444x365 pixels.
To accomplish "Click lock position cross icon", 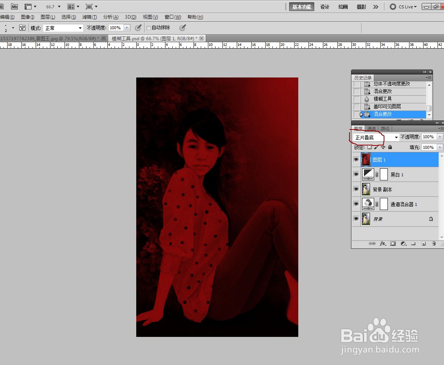I will [383, 147].
